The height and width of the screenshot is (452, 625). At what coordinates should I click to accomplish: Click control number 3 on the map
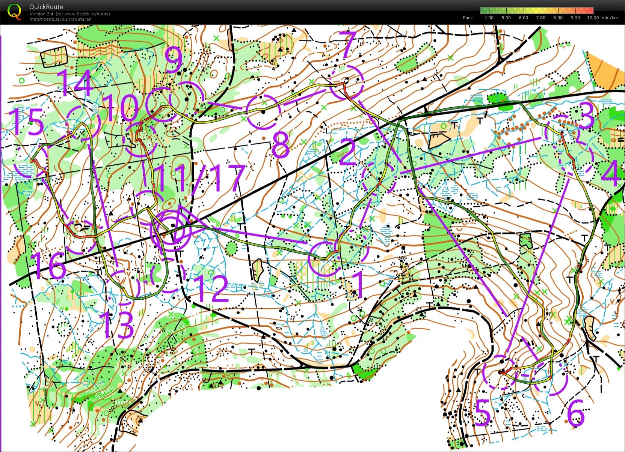[x=587, y=115]
